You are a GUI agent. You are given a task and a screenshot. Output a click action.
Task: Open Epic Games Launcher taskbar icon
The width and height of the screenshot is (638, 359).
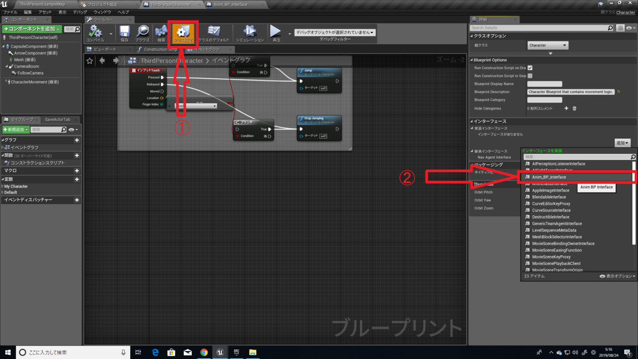point(237,352)
